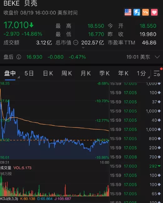
Task: Expand the after-hours 19:01 美东 chevron
Action: click(x=157, y=57)
